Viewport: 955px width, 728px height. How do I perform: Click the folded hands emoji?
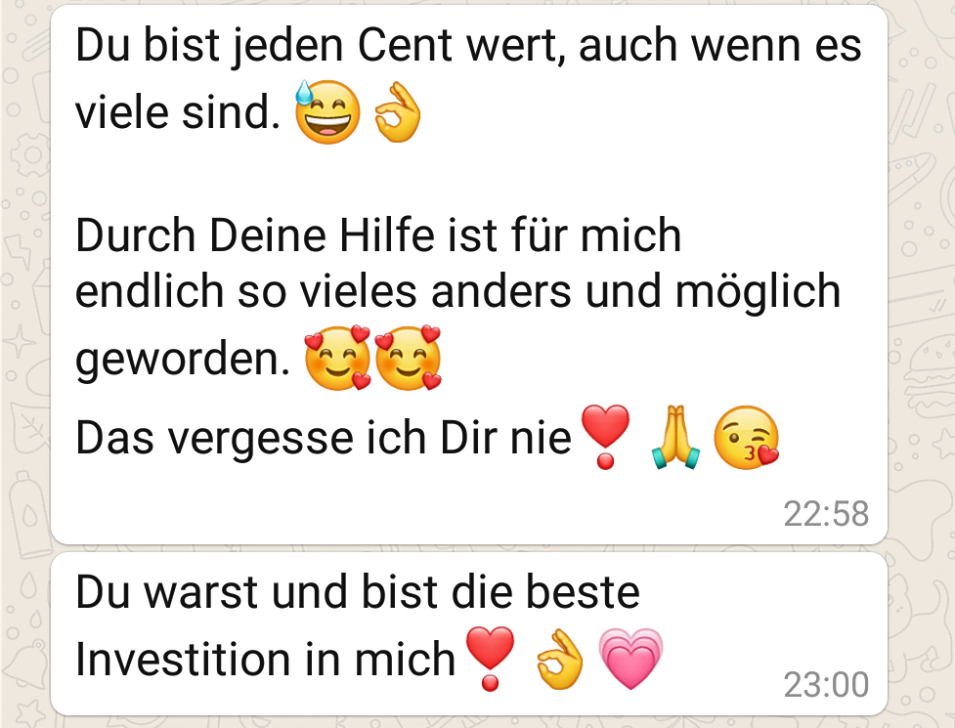675,437
